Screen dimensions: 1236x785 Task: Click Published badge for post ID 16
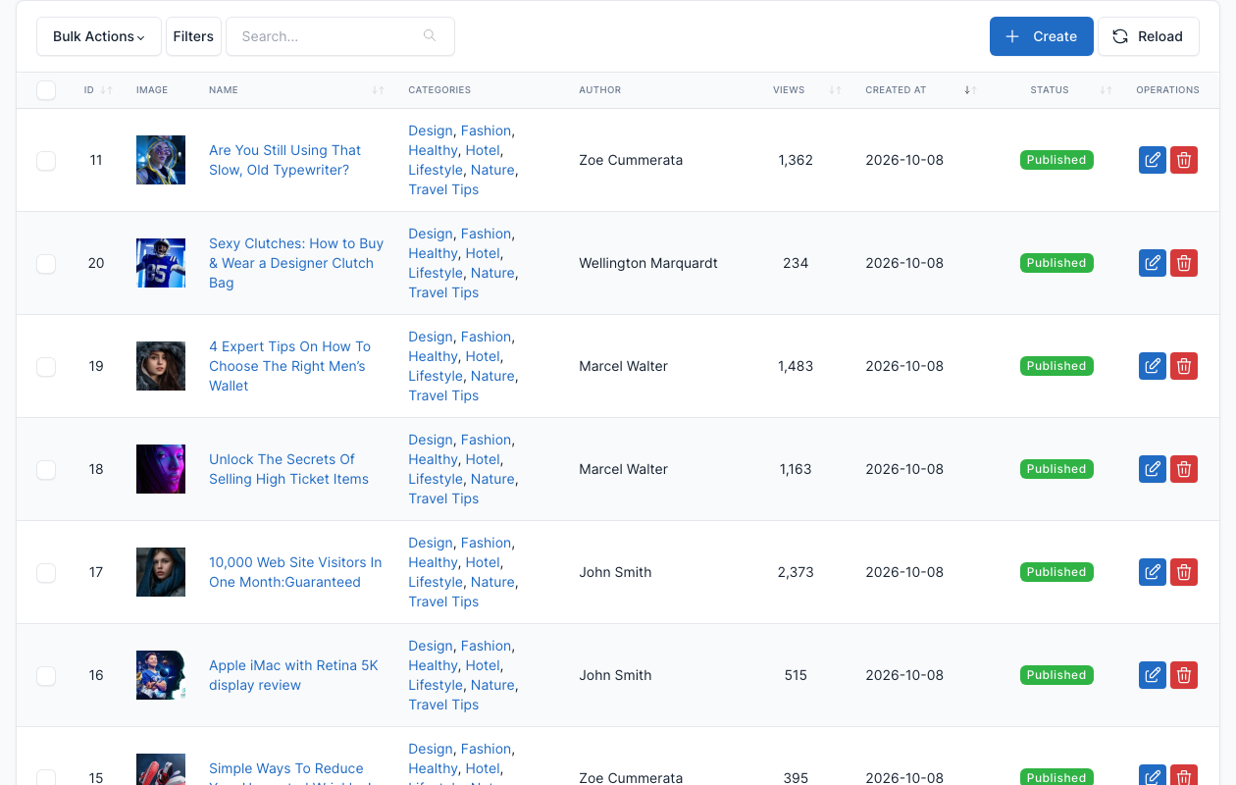[1056, 675]
